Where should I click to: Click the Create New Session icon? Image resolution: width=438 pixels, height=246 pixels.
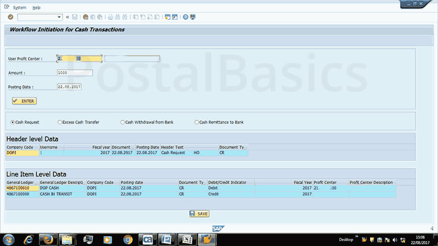coord(166,17)
